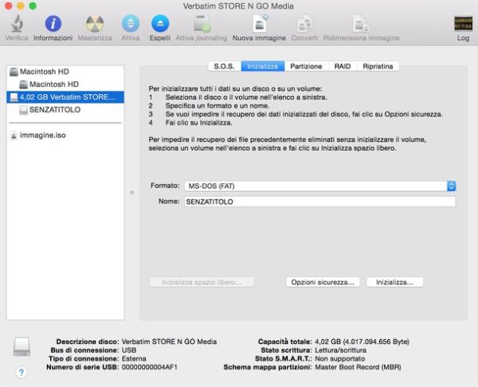Select the 4,02 GB Verbatim STORE disk
This screenshot has height=387, width=478.
pyautogui.click(x=65, y=97)
